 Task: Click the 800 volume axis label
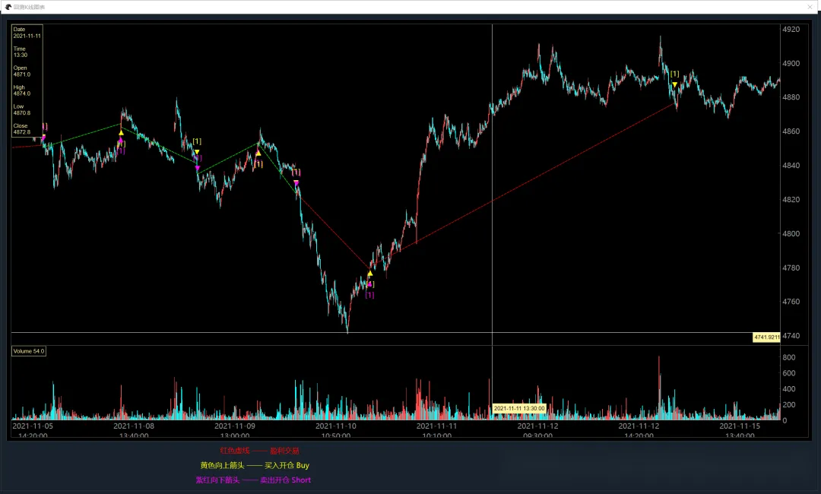(789, 357)
